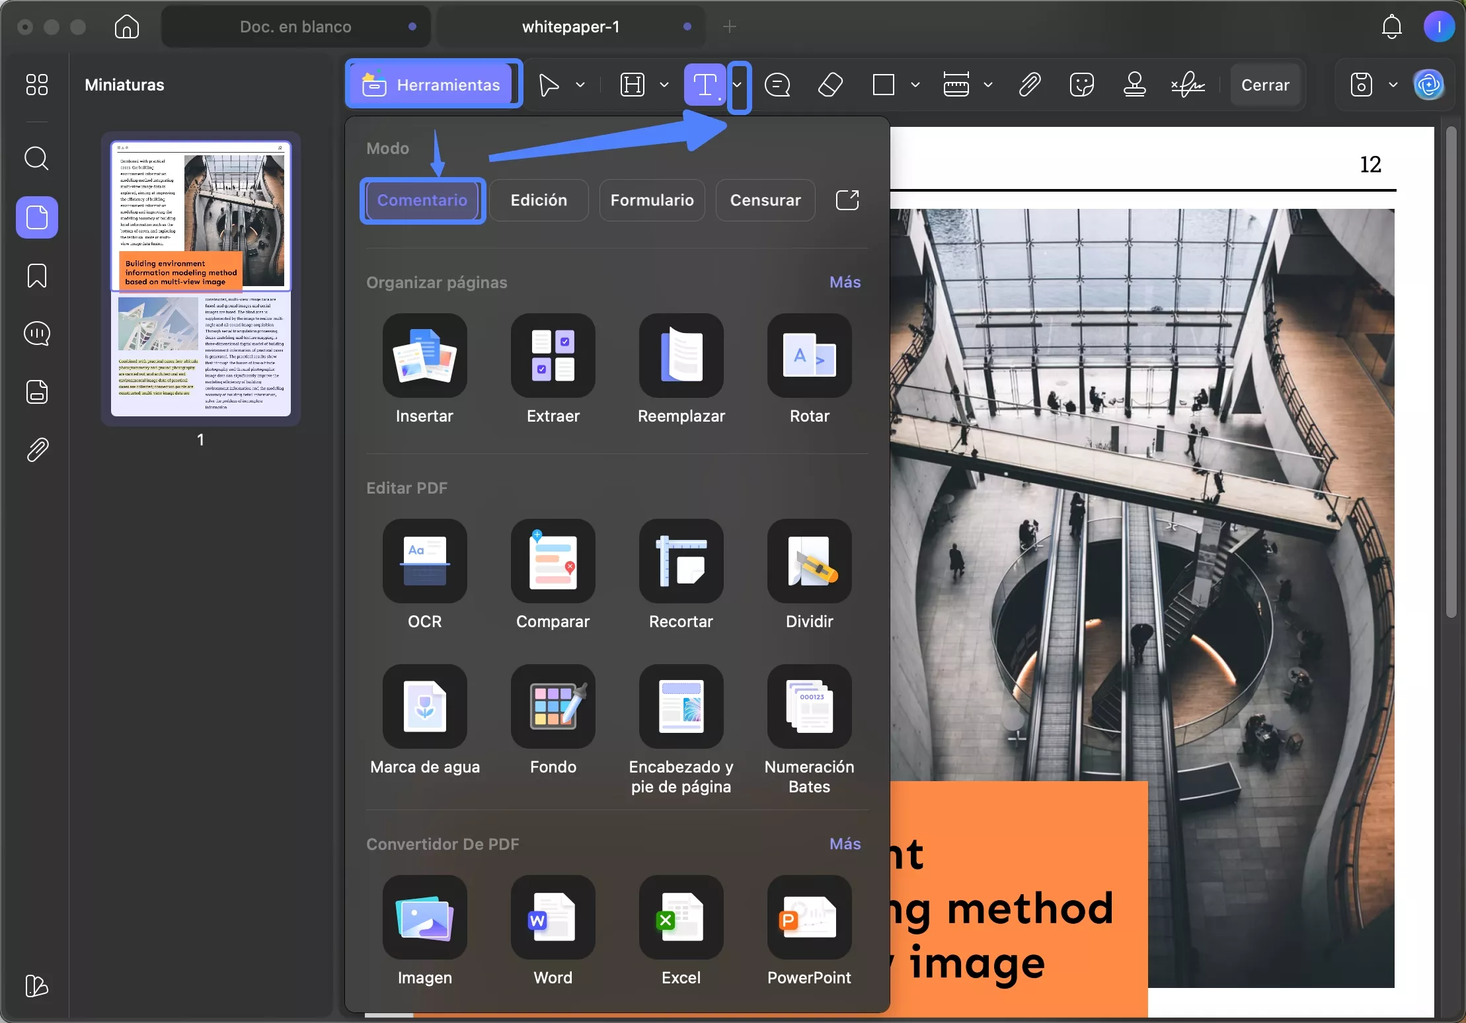This screenshot has width=1466, height=1023.
Task: Open the user account avatar
Action: coord(1438,26)
